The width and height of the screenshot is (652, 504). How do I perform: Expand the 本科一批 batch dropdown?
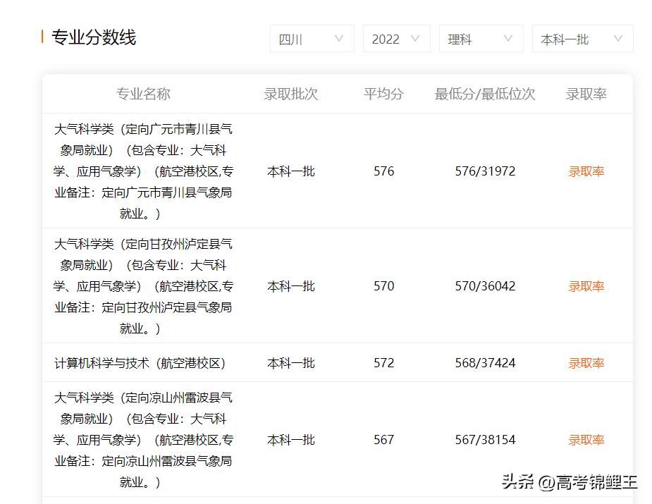(582, 39)
